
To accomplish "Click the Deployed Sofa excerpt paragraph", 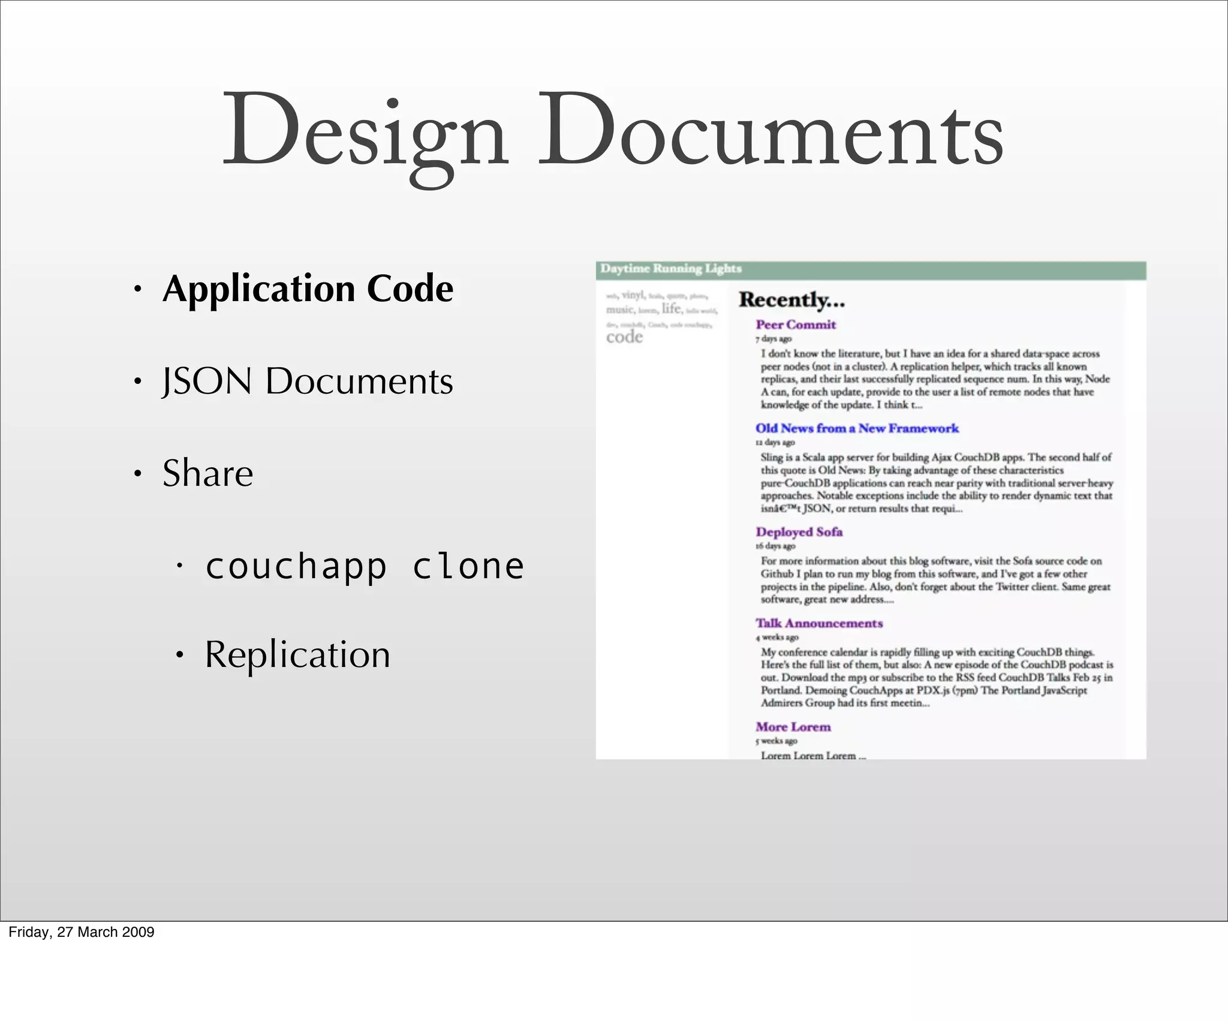I will pyautogui.click(x=935, y=580).
